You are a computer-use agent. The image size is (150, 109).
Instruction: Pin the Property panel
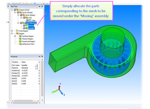(42, 56)
